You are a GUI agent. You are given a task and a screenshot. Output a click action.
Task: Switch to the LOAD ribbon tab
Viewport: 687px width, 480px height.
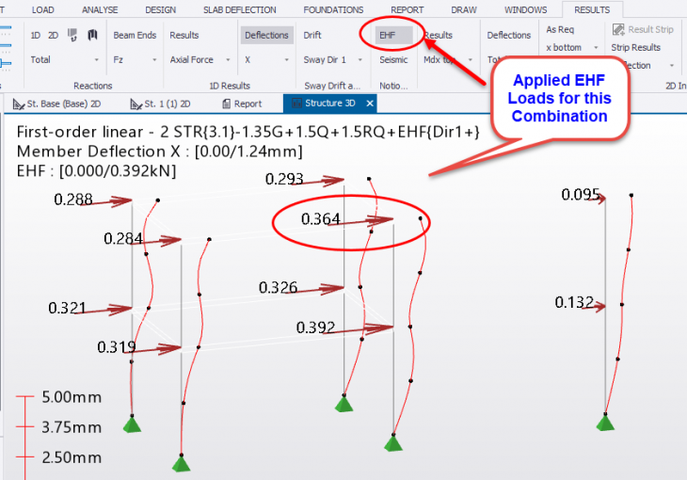[x=43, y=9]
